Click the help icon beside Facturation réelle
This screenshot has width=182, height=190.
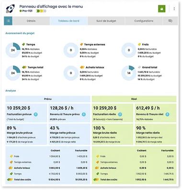[x=120, y=114]
